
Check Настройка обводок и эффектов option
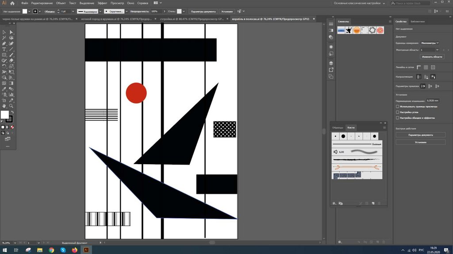397,118
